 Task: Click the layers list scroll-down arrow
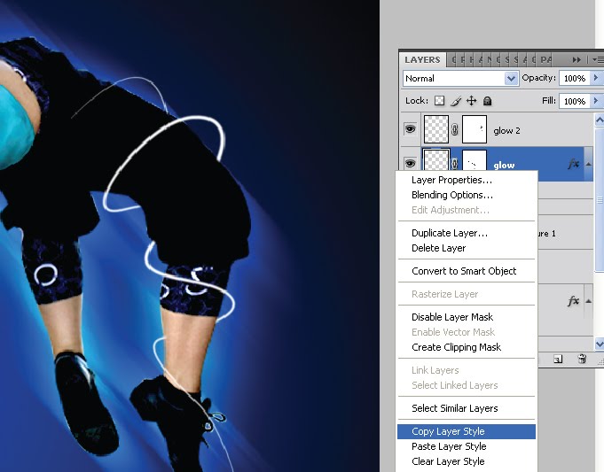[x=600, y=344]
